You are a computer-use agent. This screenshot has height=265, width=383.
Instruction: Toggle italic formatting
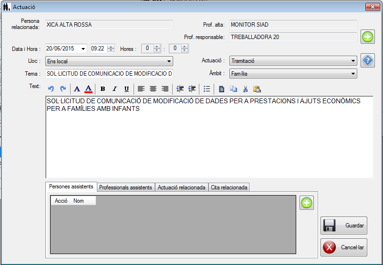tap(114, 88)
